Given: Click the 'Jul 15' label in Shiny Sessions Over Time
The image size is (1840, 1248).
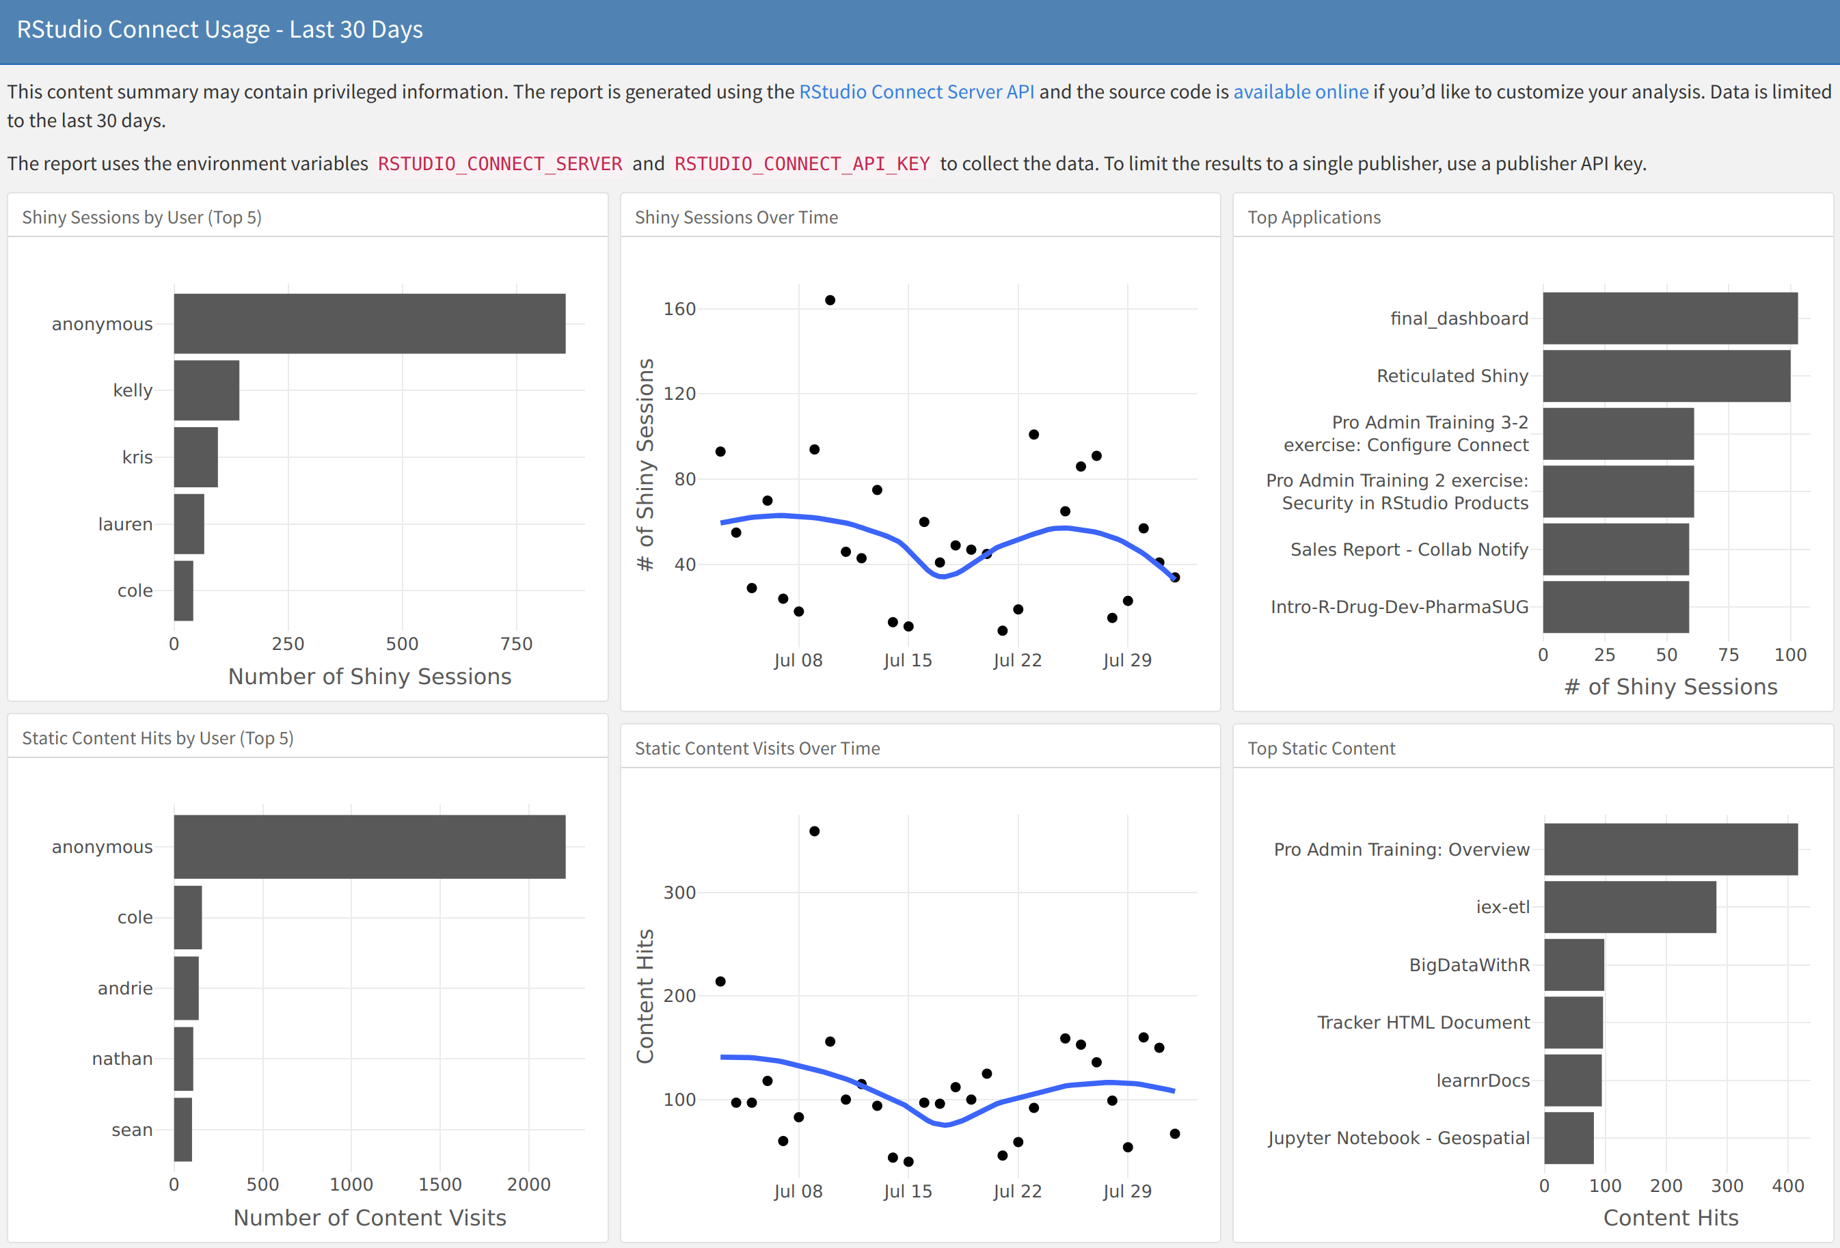Looking at the screenshot, I should (x=907, y=660).
